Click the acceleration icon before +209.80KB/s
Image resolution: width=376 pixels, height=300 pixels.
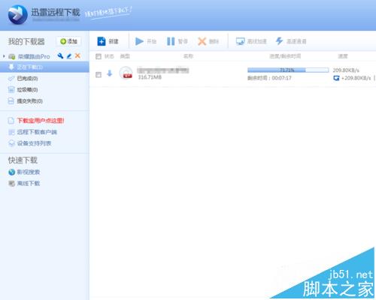pos(336,78)
